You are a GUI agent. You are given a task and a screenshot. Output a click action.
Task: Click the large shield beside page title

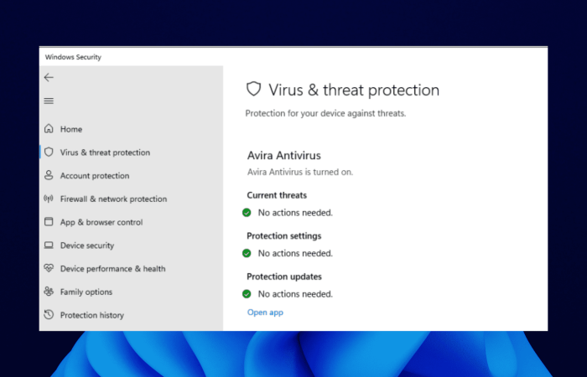[253, 89]
